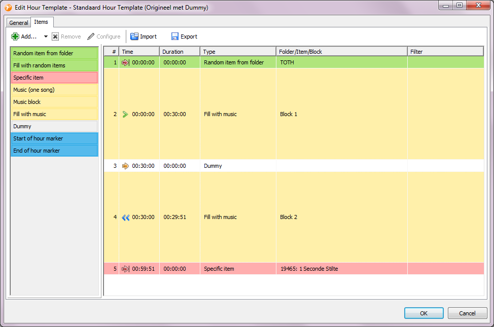Open the Add dropdown arrow
The height and width of the screenshot is (327, 494).
(x=46, y=37)
